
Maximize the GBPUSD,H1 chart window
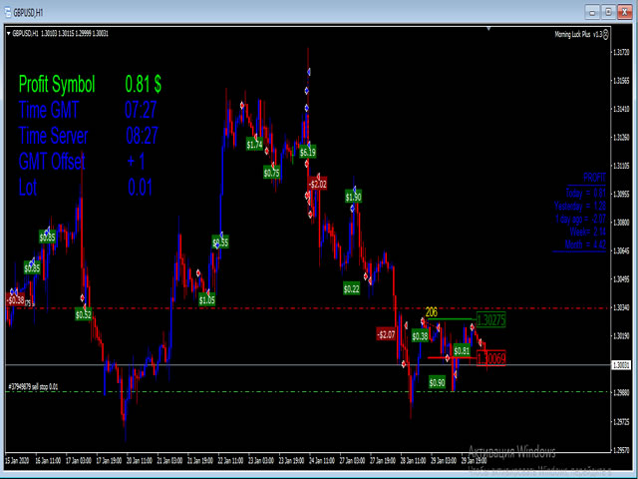[x=608, y=12]
